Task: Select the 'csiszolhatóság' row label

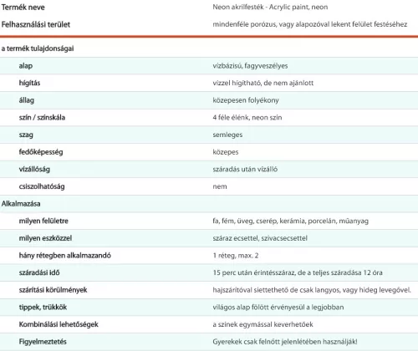Action: click(42, 186)
